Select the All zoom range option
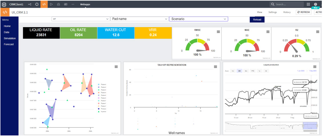The width and height of the screenshot is (323, 137). click(x=266, y=71)
